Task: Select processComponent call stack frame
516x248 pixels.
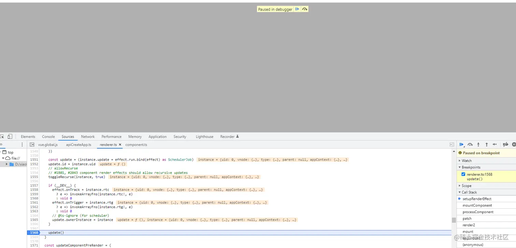Action: click(486, 212)
